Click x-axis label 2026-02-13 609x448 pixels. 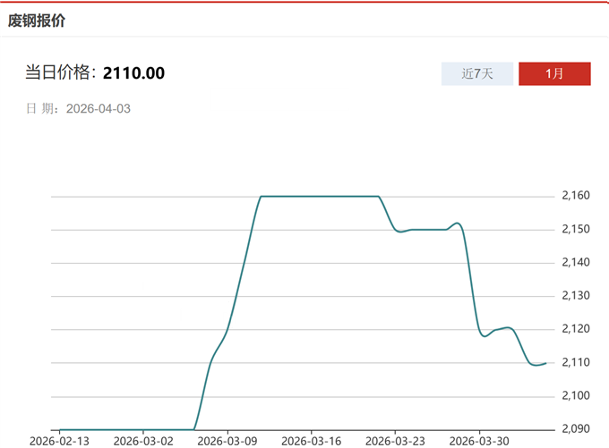click(60, 441)
